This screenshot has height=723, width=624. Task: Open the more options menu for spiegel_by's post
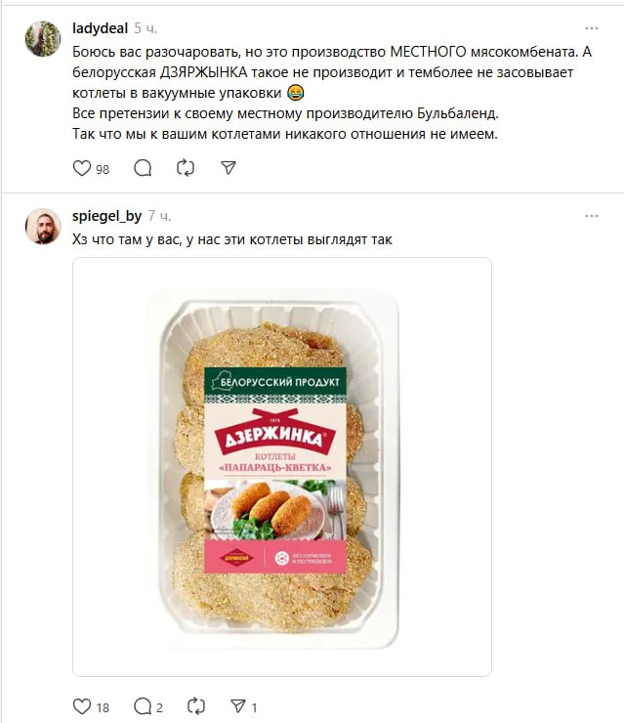pyautogui.click(x=592, y=216)
